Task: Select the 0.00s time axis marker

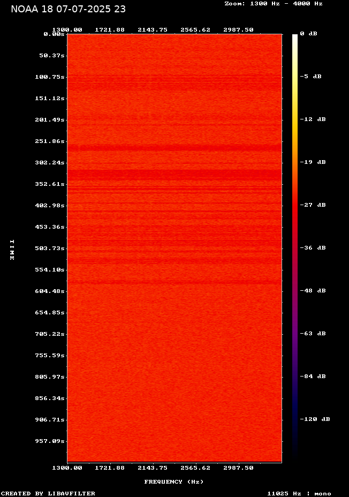Action: (x=54, y=34)
